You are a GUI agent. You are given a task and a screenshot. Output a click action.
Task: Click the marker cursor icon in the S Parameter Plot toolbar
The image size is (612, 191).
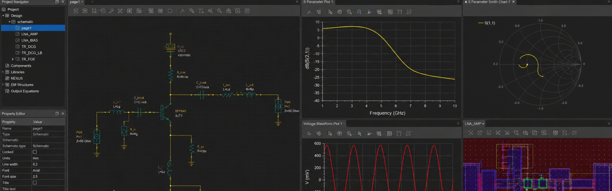pyautogui.click(x=369, y=12)
